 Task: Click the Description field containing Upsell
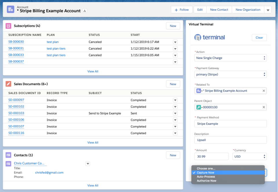(231, 140)
